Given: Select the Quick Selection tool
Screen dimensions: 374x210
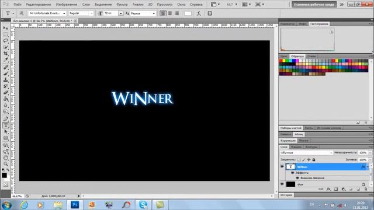Looking at the screenshot, I should 6,47.
